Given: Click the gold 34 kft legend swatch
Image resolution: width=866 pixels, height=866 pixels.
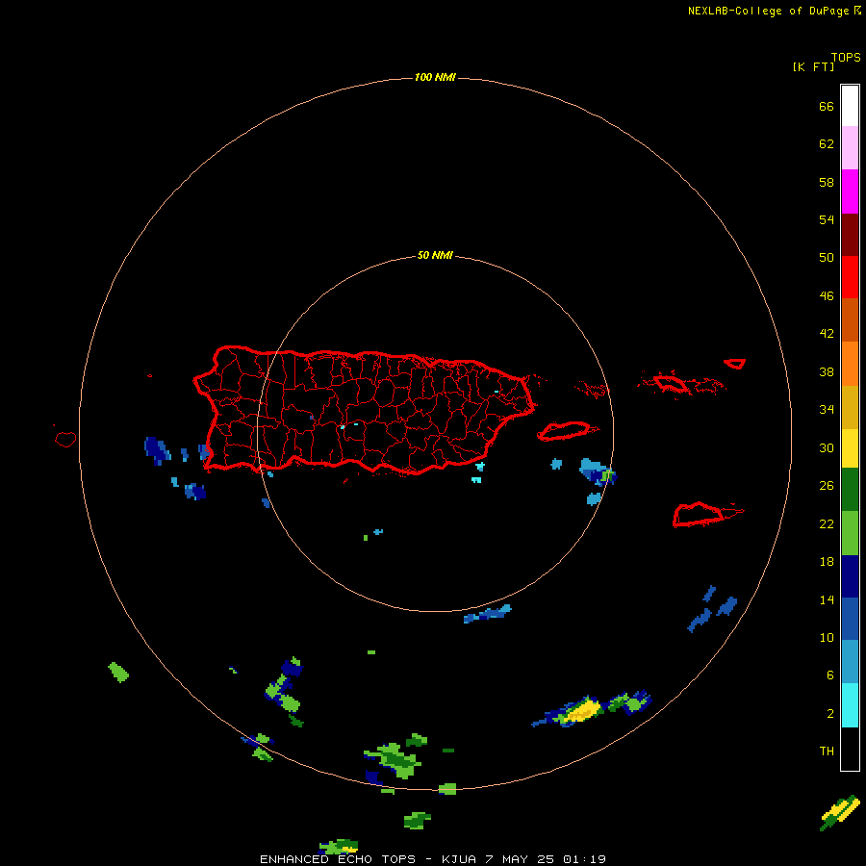Looking at the screenshot, I should [850, 407].
